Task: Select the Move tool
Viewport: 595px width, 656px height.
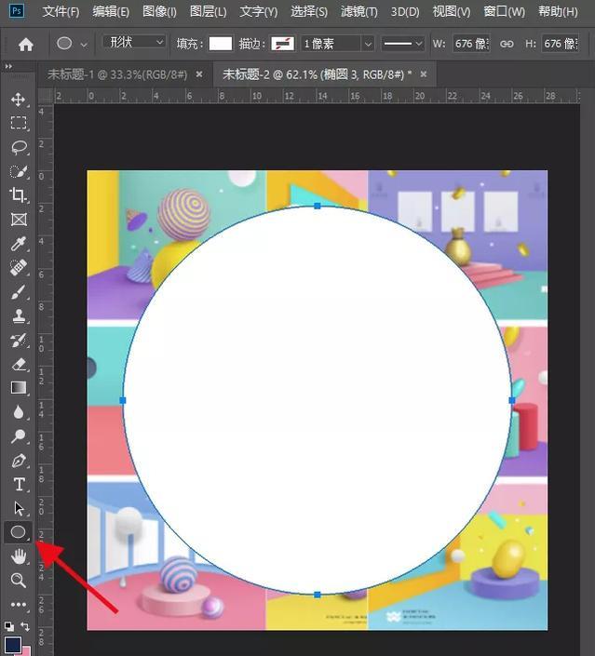Action: [x=19, y=99]
